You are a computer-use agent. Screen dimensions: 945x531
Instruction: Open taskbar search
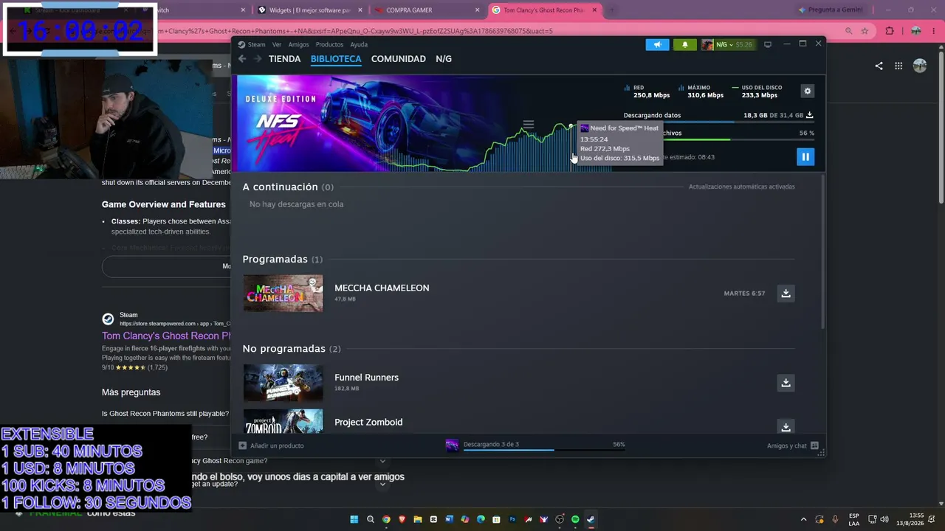(x=371, y=519)
